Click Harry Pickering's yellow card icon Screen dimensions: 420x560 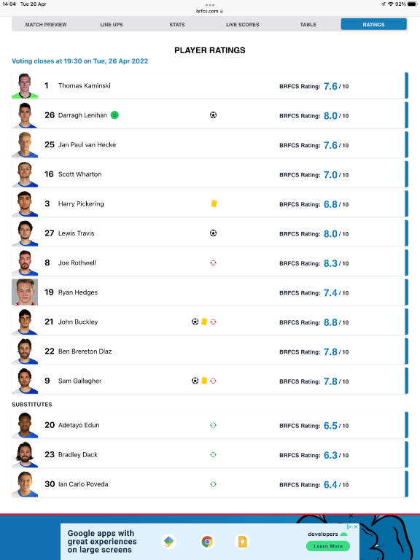[x=214, y=203]
